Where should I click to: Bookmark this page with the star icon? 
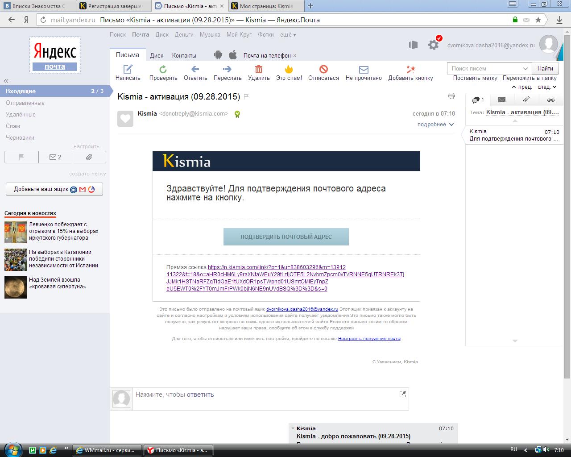pyautogui.click(x=538, y=20)
